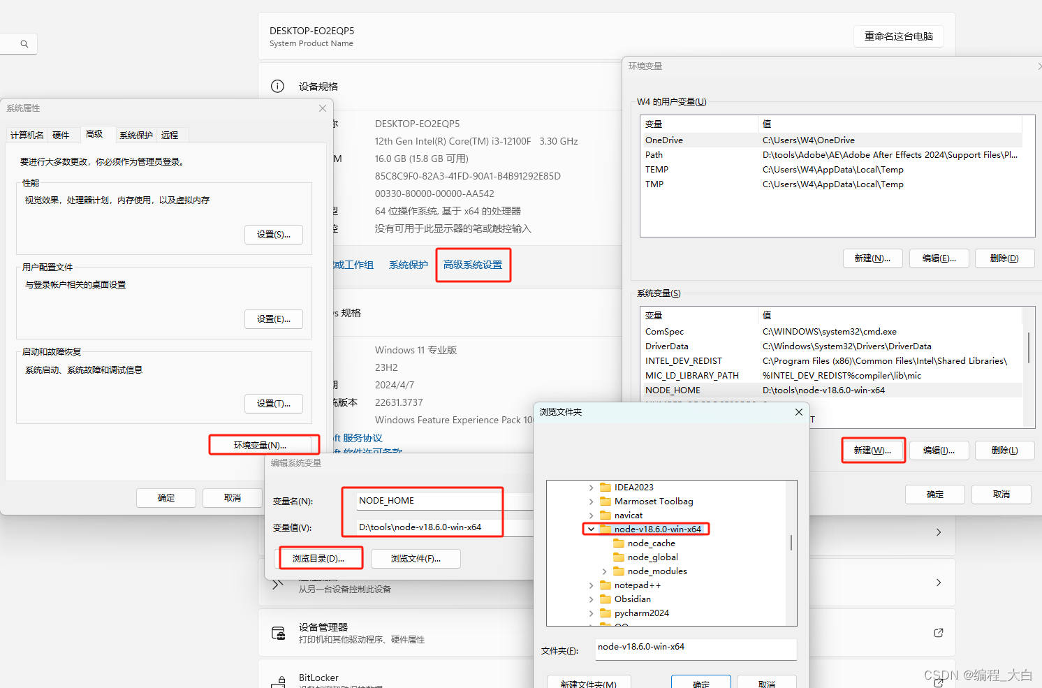
Task: Select the ComSpec system variable row
Action: point(831,332)
